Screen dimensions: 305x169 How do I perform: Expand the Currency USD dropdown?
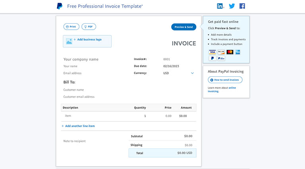click(x=192, y=73)
